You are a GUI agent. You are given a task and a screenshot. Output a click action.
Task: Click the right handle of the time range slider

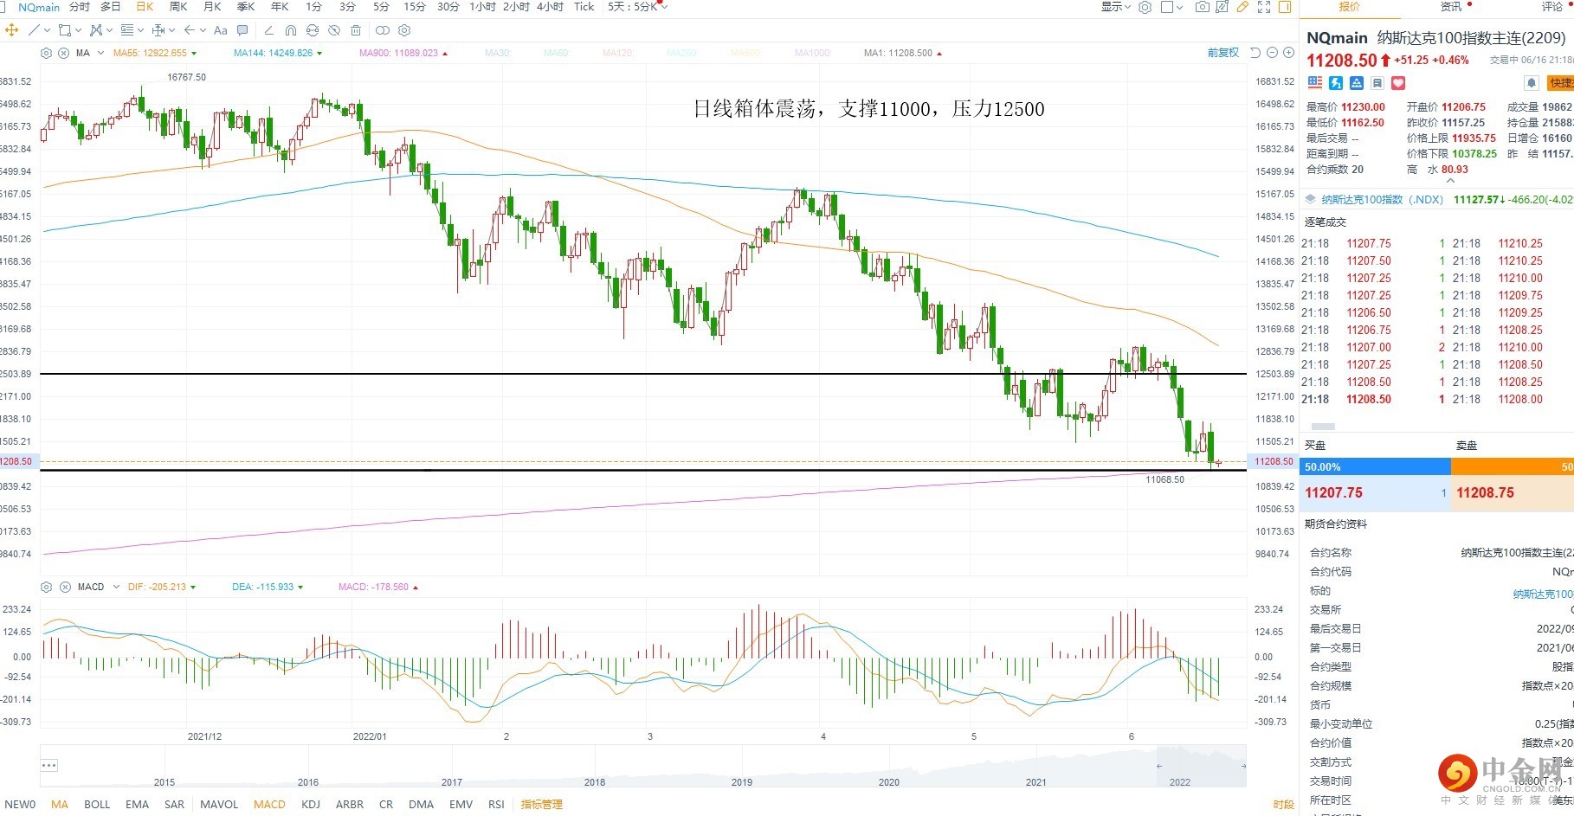click(1243, 766)
